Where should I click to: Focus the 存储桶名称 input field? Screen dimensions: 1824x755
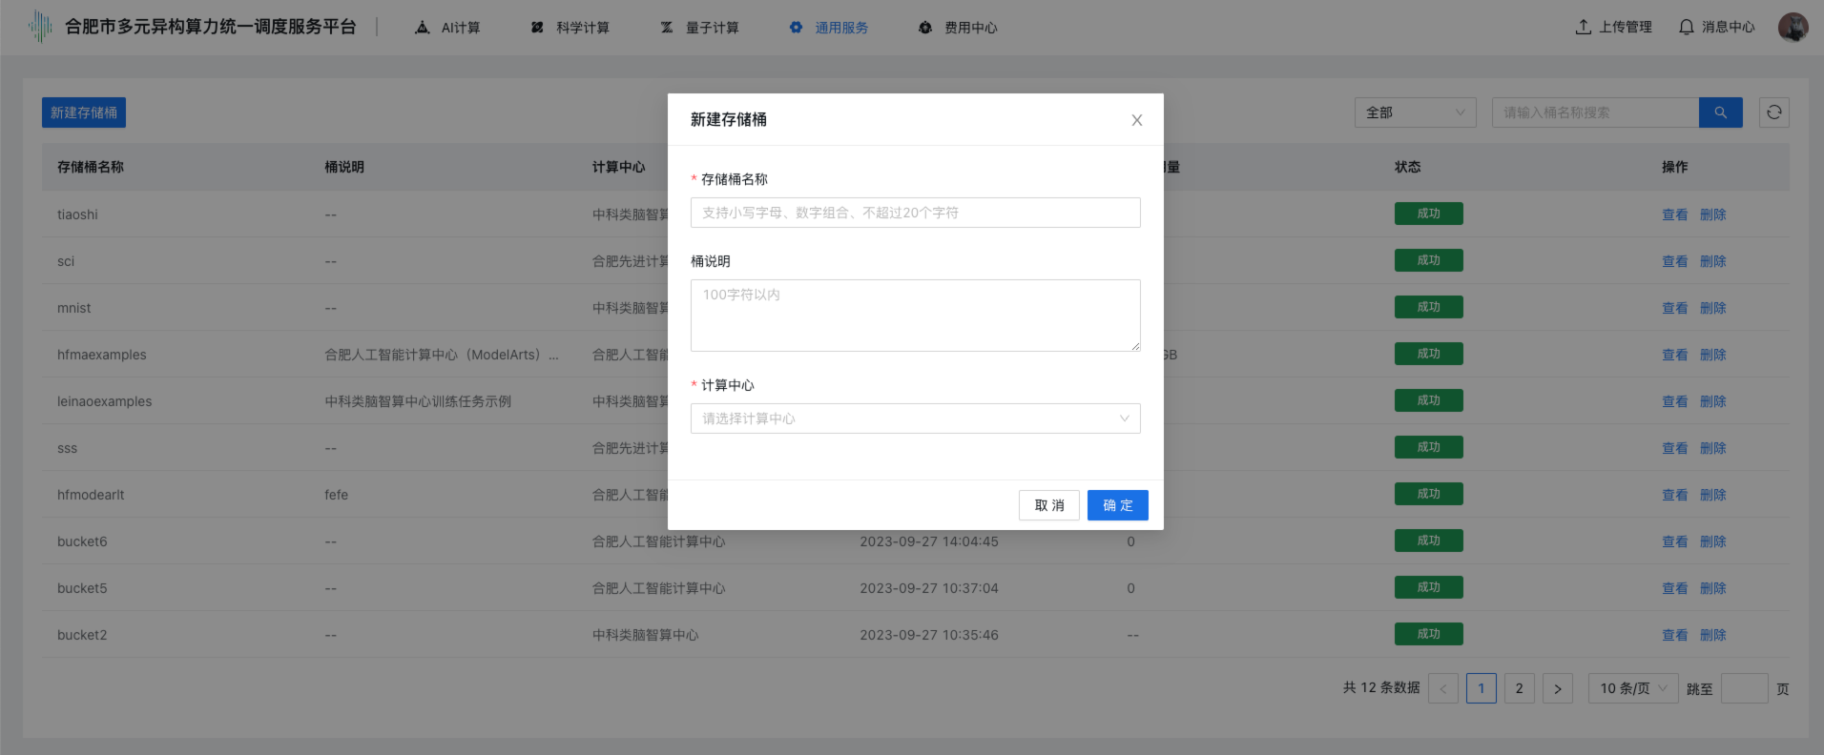point(915,213)
